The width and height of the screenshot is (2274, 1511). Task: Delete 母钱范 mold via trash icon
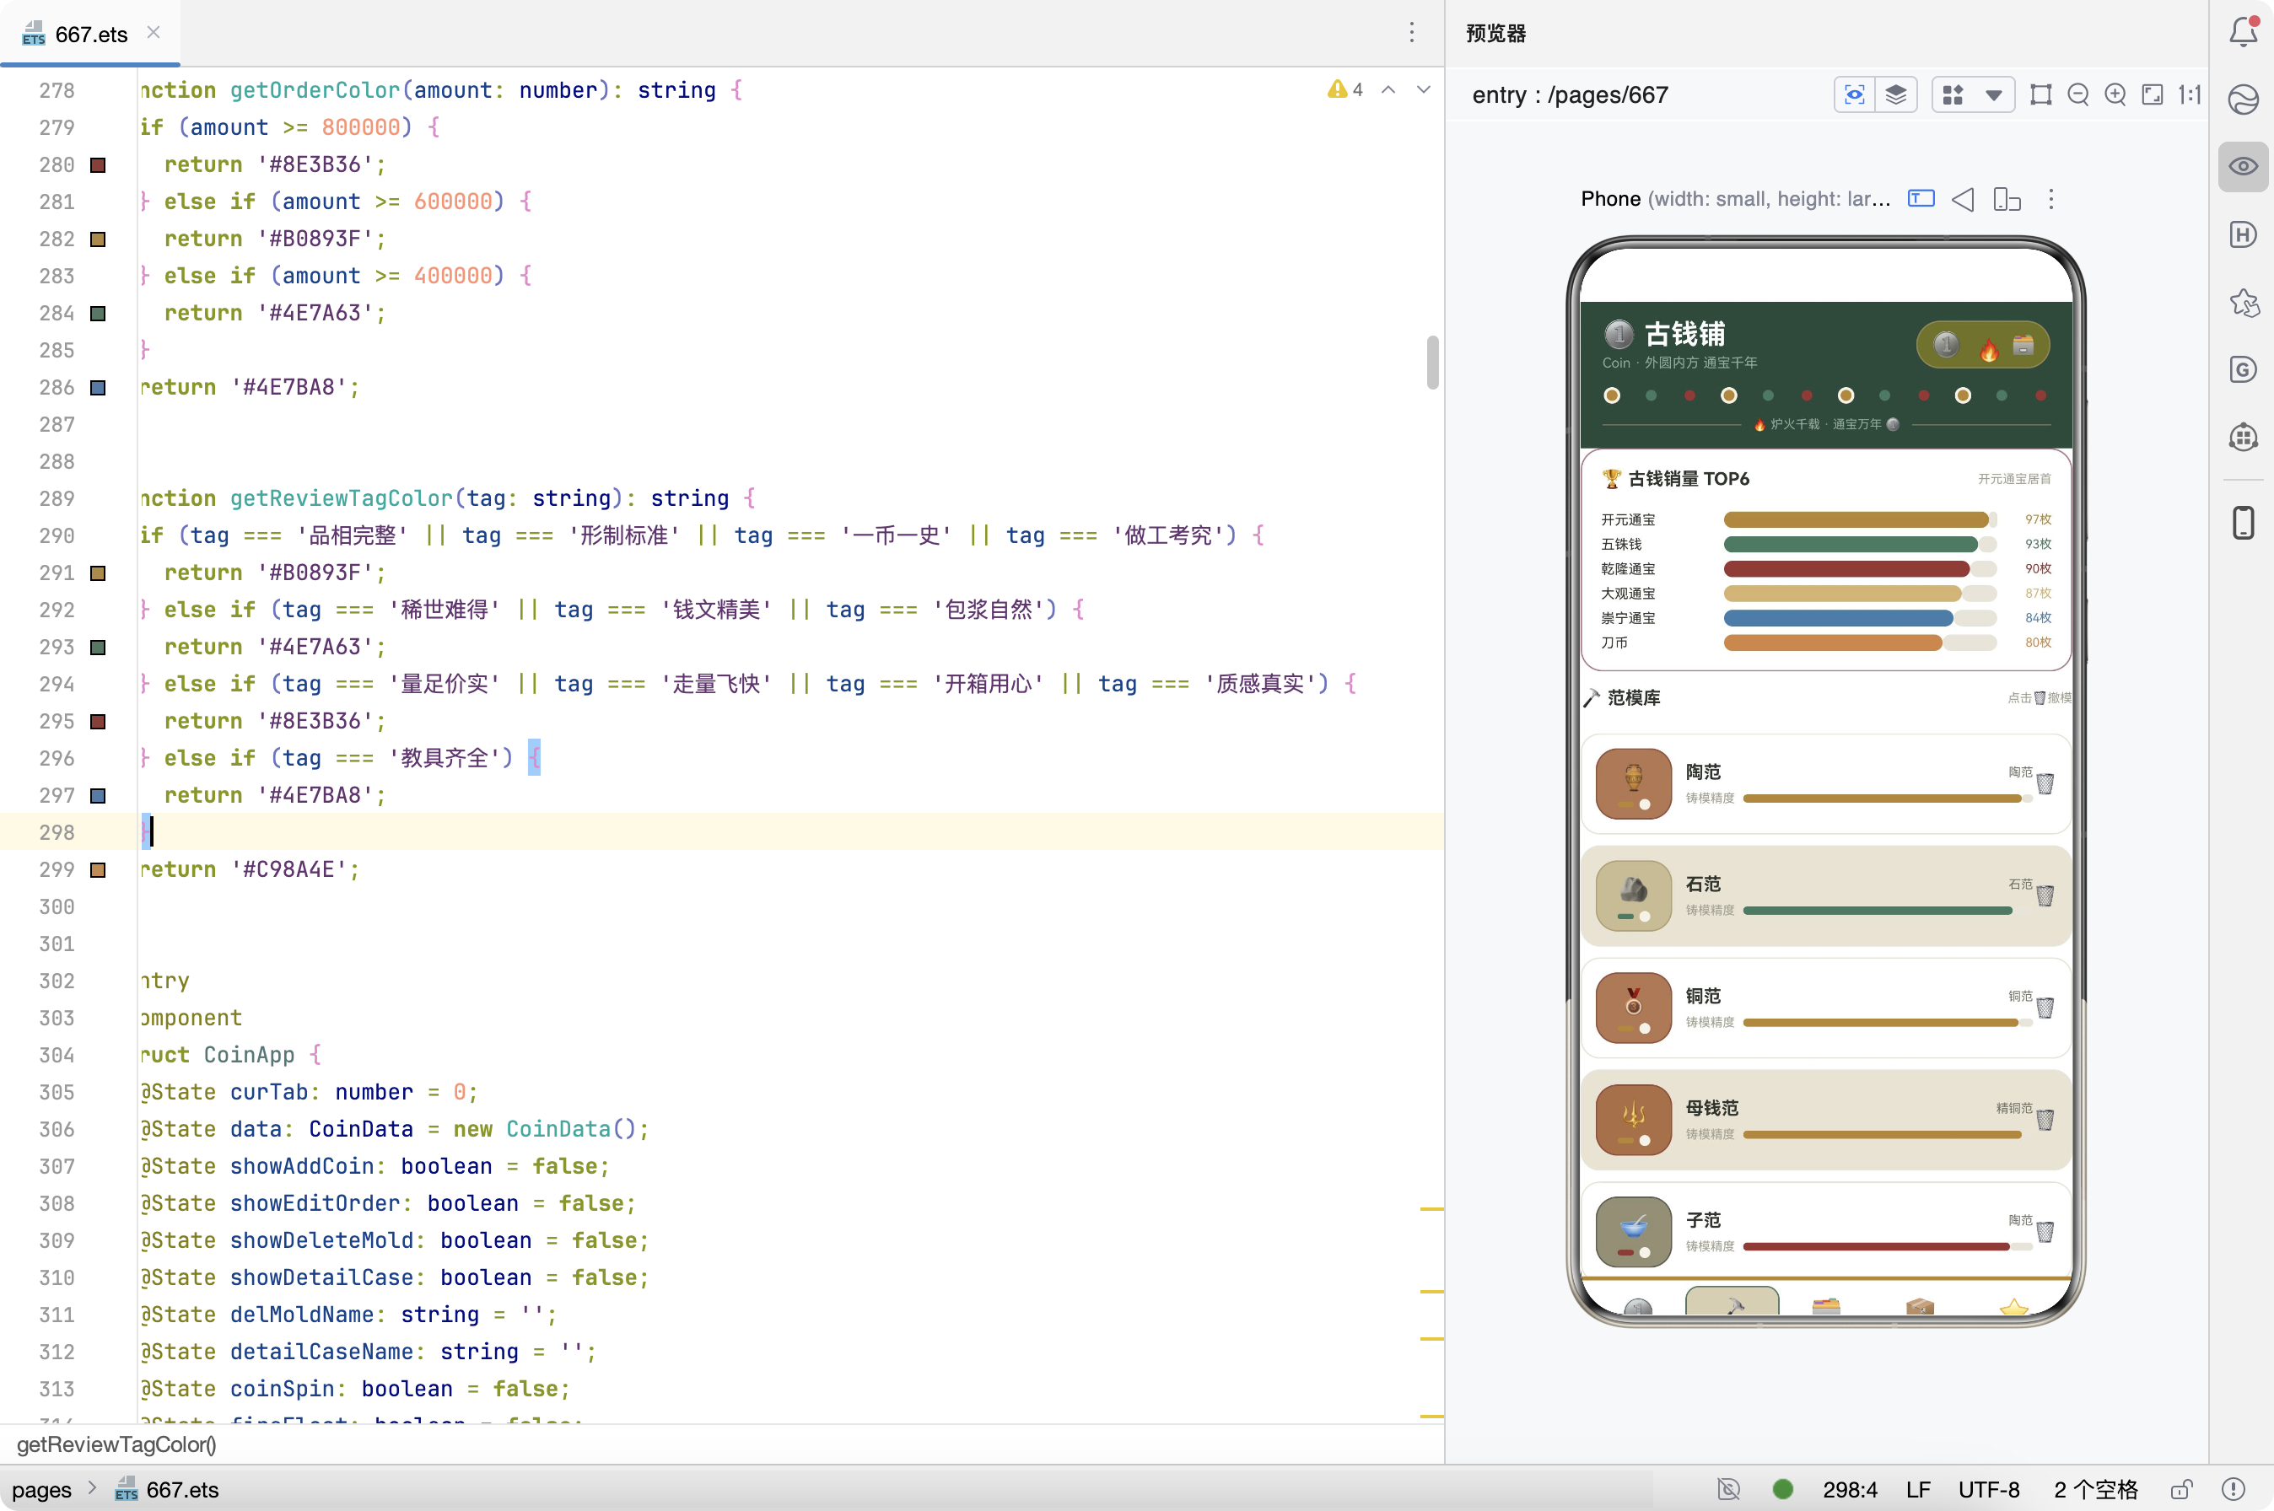[2045, 1119]
